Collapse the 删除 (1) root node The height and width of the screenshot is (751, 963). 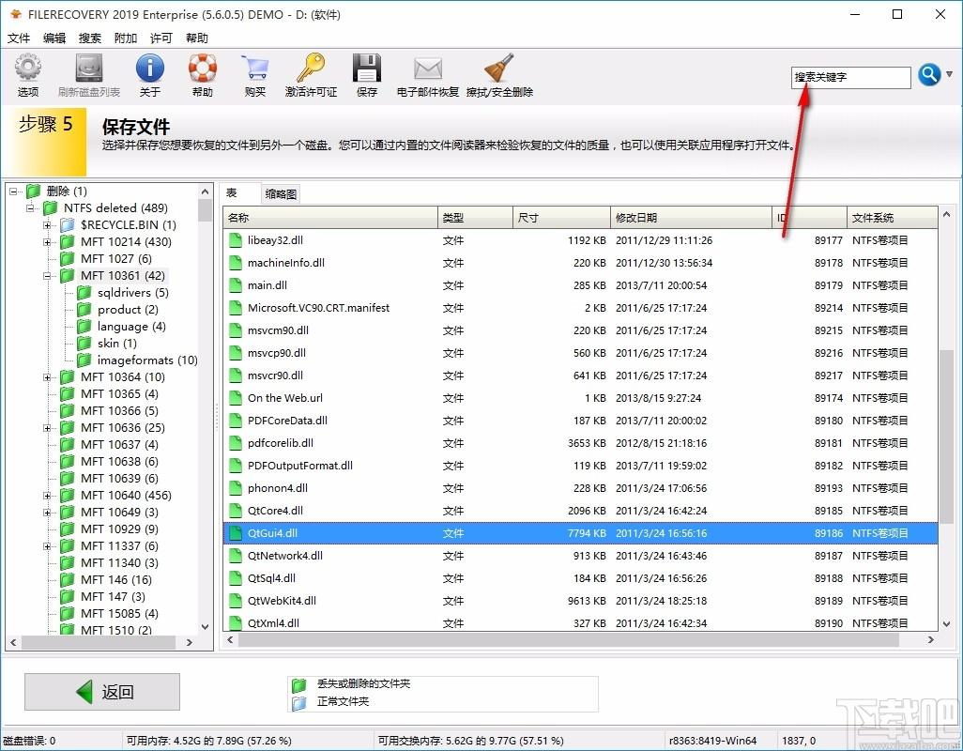[13, 192]
